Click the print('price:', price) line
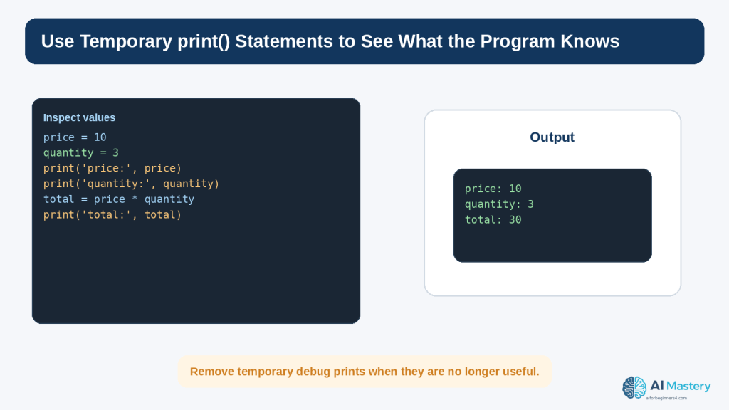 coord(112,168)
